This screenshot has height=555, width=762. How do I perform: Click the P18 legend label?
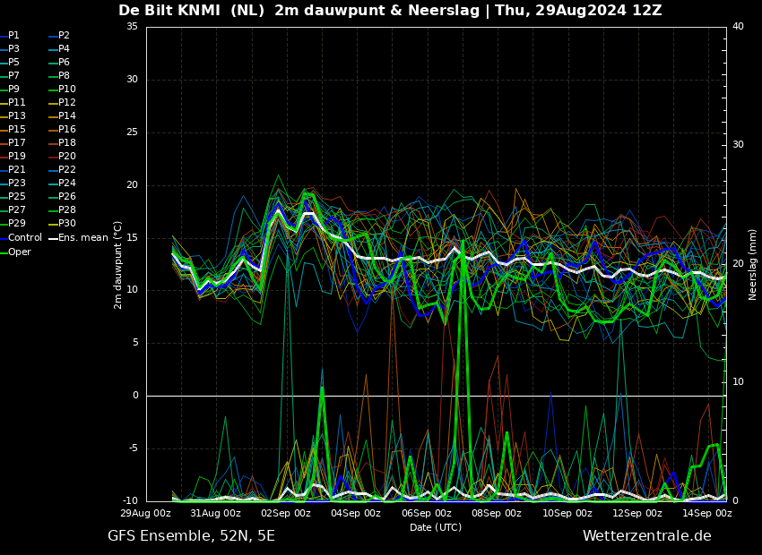point(67,142)
